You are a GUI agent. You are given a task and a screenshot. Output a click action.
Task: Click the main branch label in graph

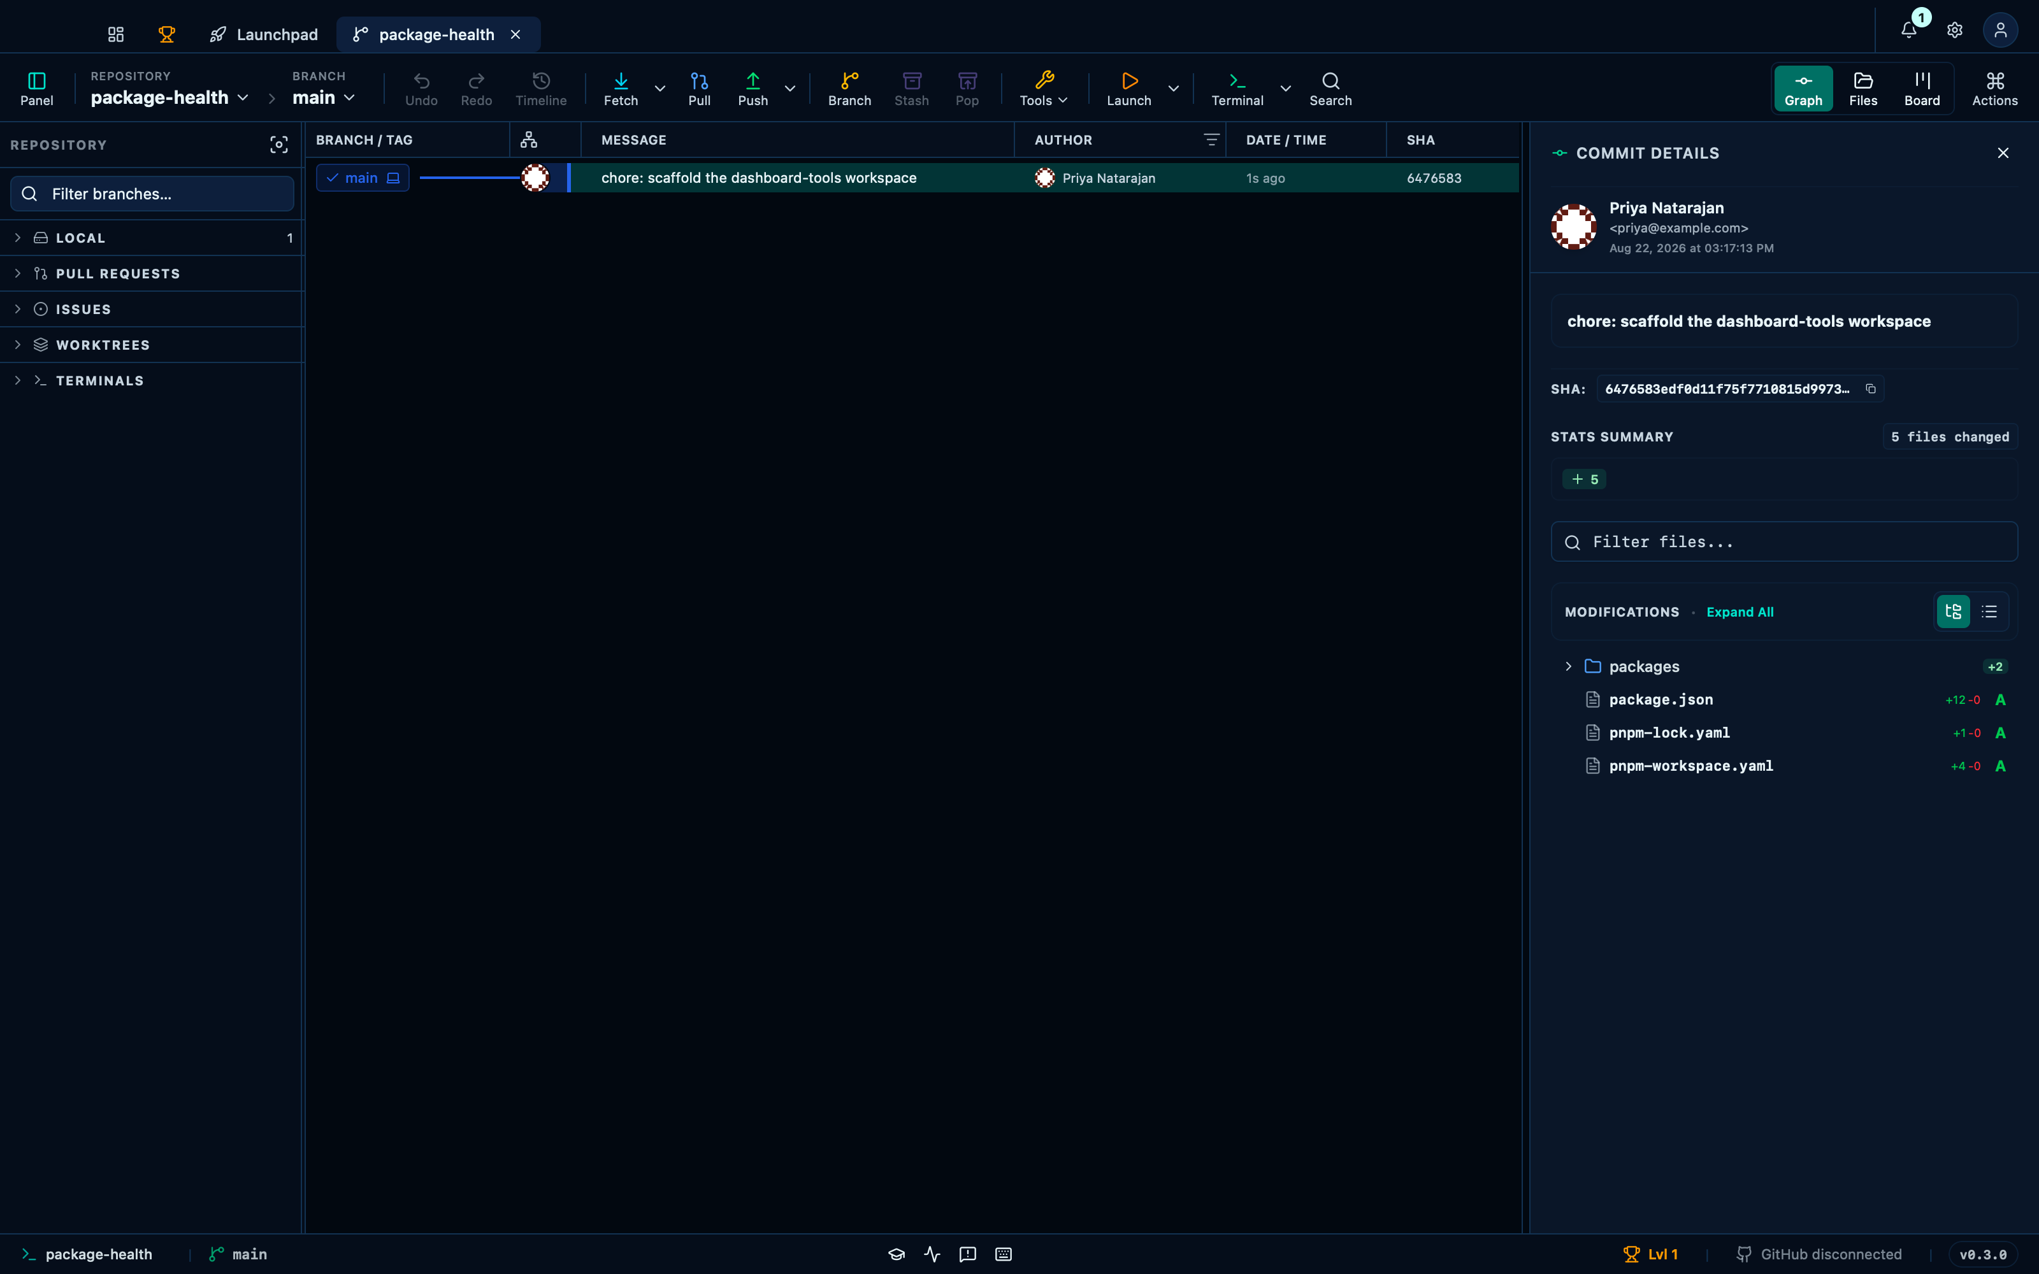tap(363, 178)
